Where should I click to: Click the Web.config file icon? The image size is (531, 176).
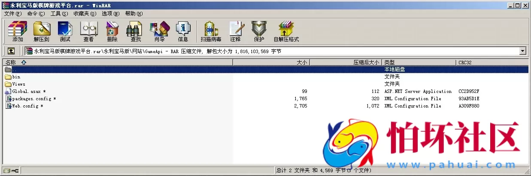click(x=8, y=106)
